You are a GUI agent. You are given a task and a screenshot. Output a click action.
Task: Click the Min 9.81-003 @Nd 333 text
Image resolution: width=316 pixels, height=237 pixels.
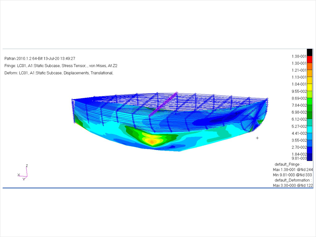pyautogui.click(x=293, y=175)
